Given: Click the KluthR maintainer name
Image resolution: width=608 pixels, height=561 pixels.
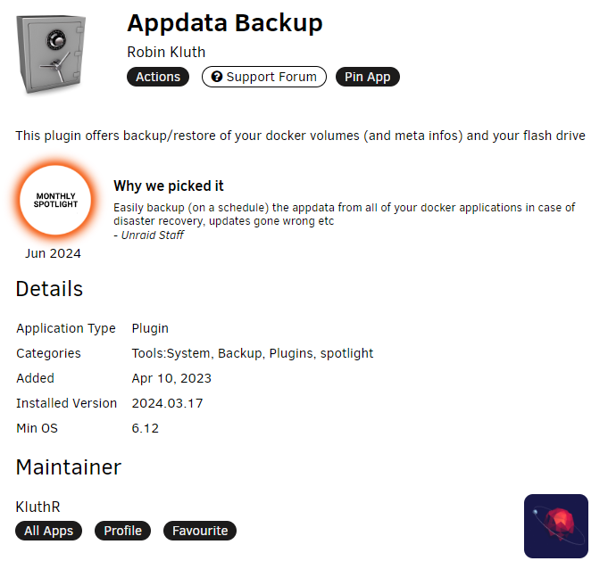Looking at the screenshot, I should pyautogui.click(x=38, y=507).
